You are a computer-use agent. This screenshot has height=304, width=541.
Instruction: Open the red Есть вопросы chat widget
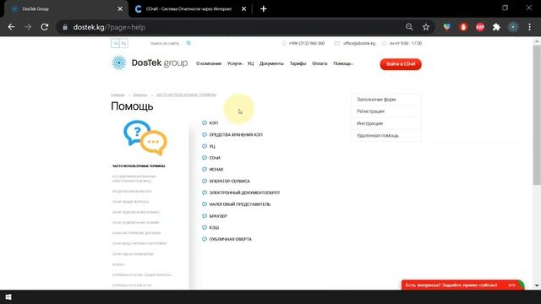coord(462,285)
